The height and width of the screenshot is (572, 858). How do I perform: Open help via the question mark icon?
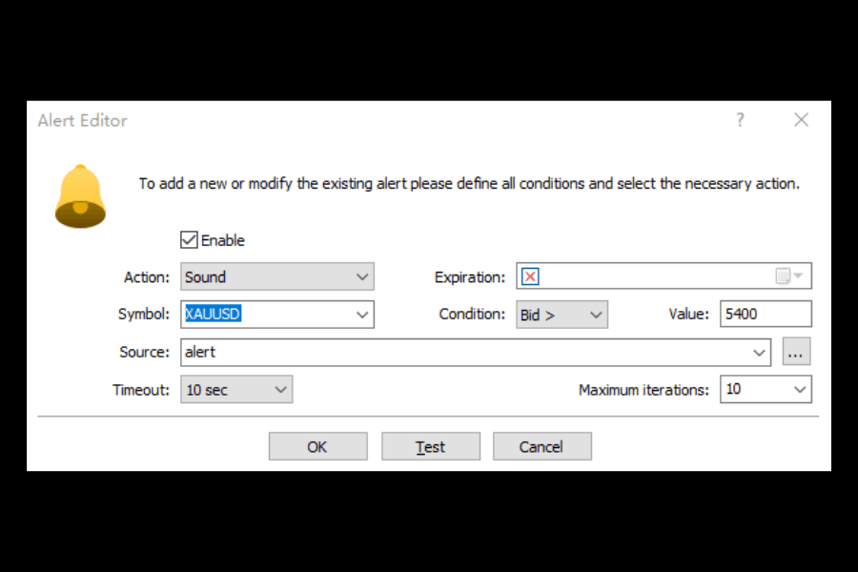pyautogui.click(x=740, y=120)
